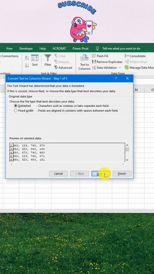Launch Text to Columns tool
The height and width of the screenshot is (274, 154).
point(84,62)
